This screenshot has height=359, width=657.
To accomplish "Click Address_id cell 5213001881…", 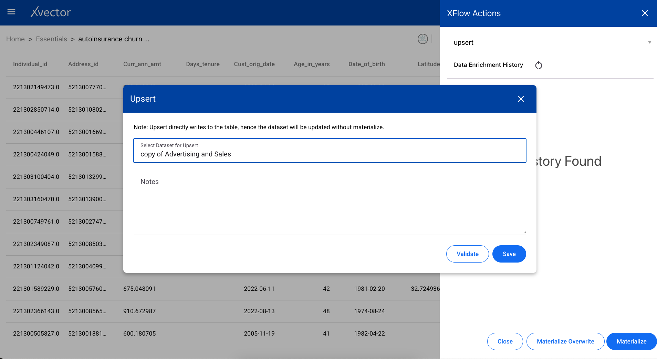I will [87, 334].
